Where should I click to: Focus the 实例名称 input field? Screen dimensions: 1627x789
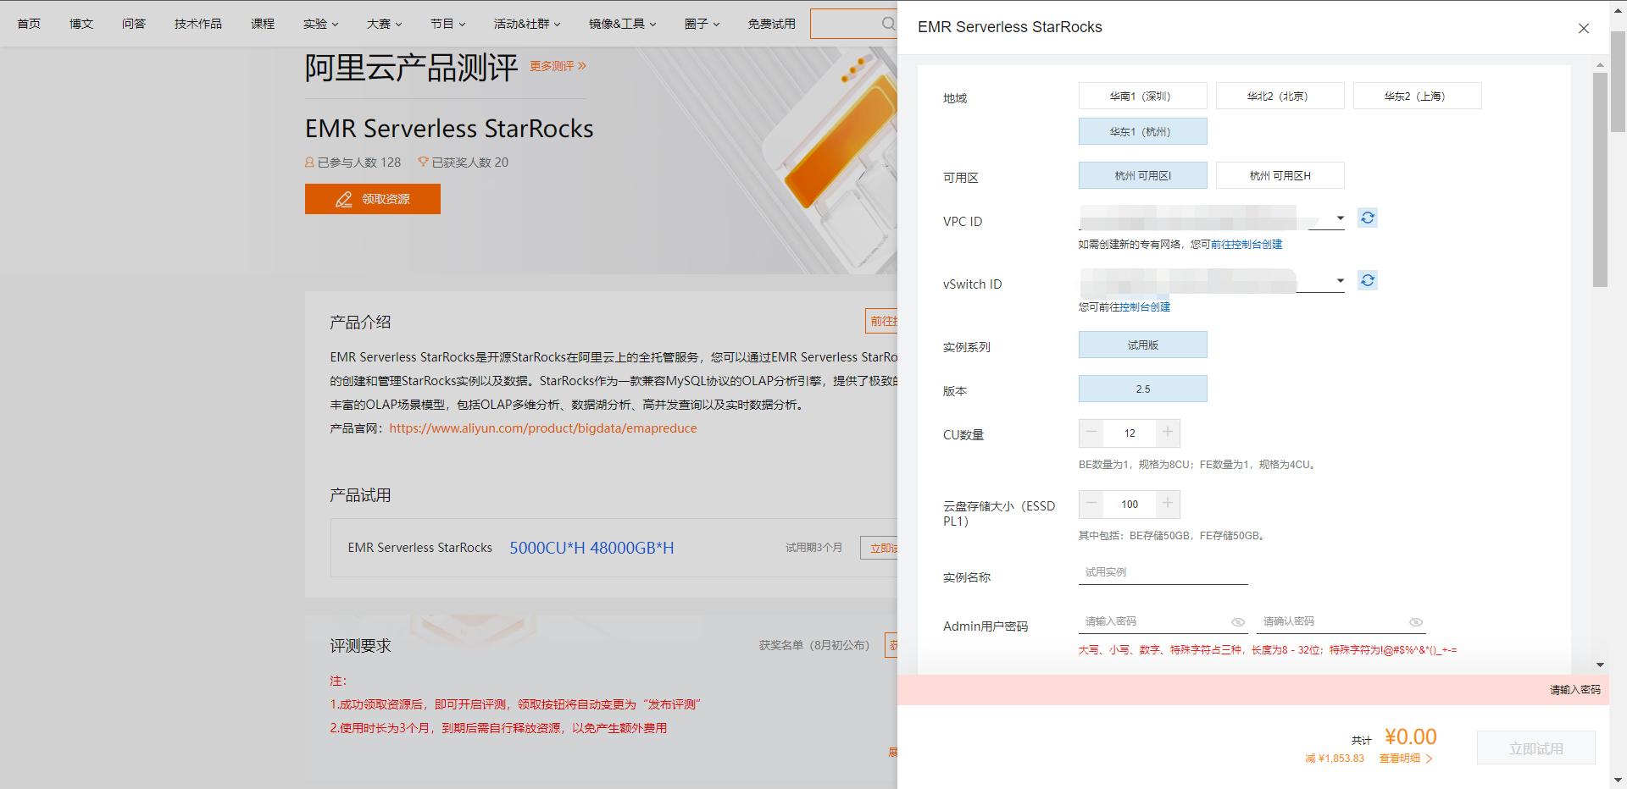(1163, 573)
